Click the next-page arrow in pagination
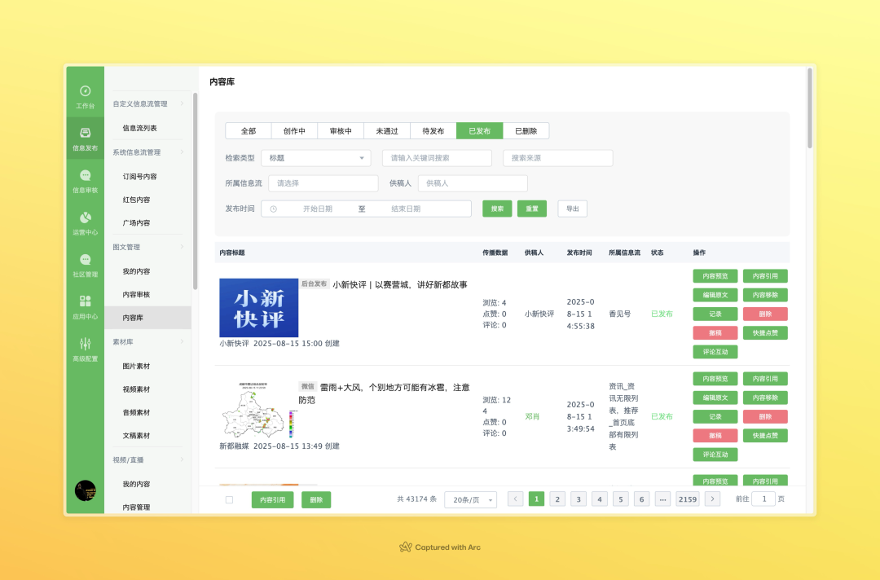The image size is (880, 580). 712,499
